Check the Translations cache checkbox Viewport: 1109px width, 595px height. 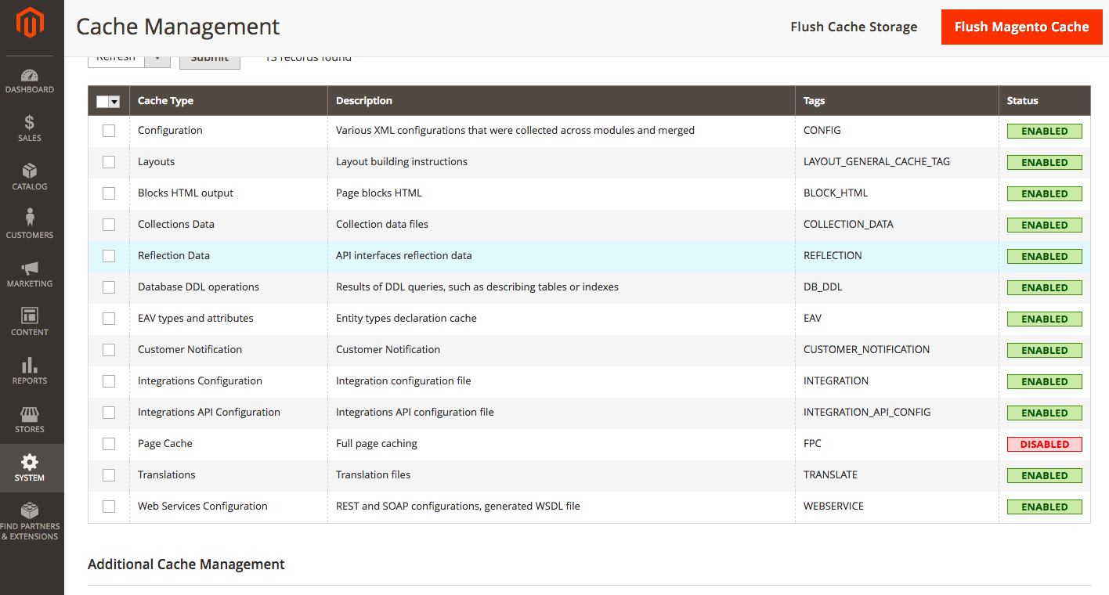pyautogui.click(x=109, y=475)
